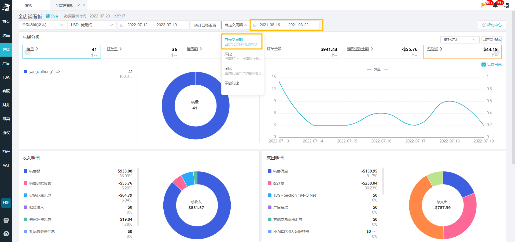Open 销售 in the sidebar

coord(6,49)
